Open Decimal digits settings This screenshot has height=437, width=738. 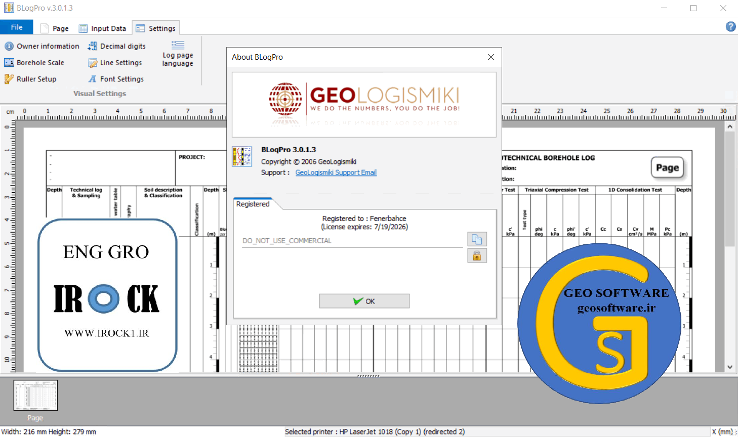117,46
